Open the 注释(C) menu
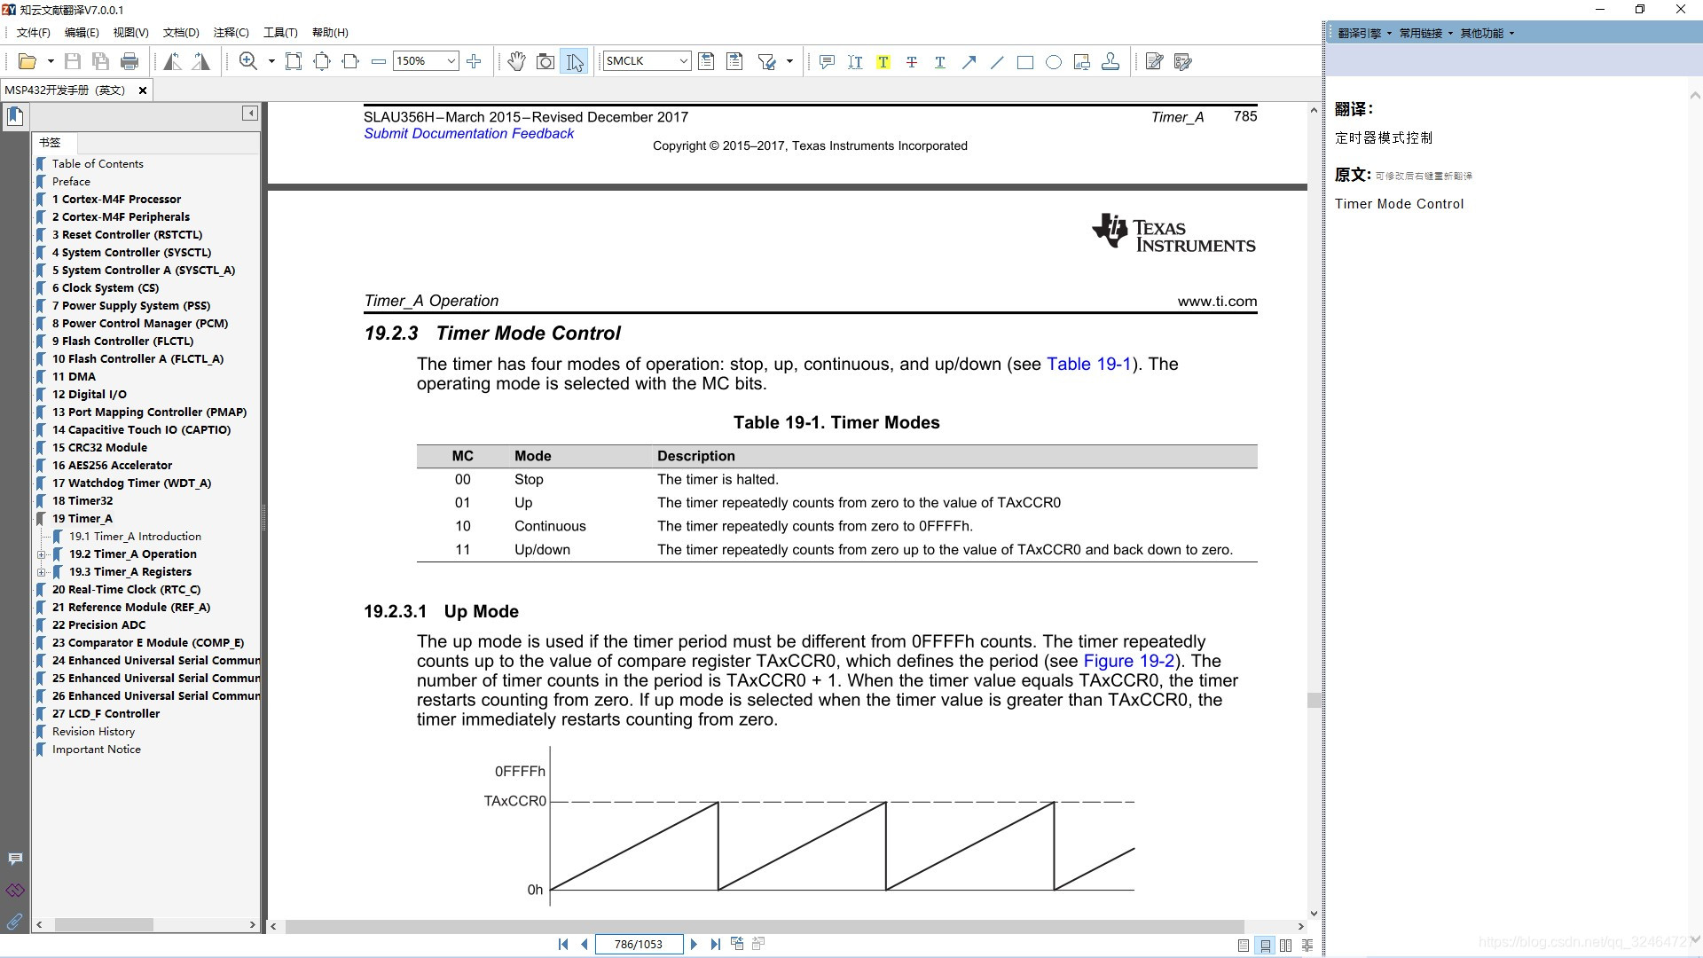1703x958 pixels. (231, 33)
